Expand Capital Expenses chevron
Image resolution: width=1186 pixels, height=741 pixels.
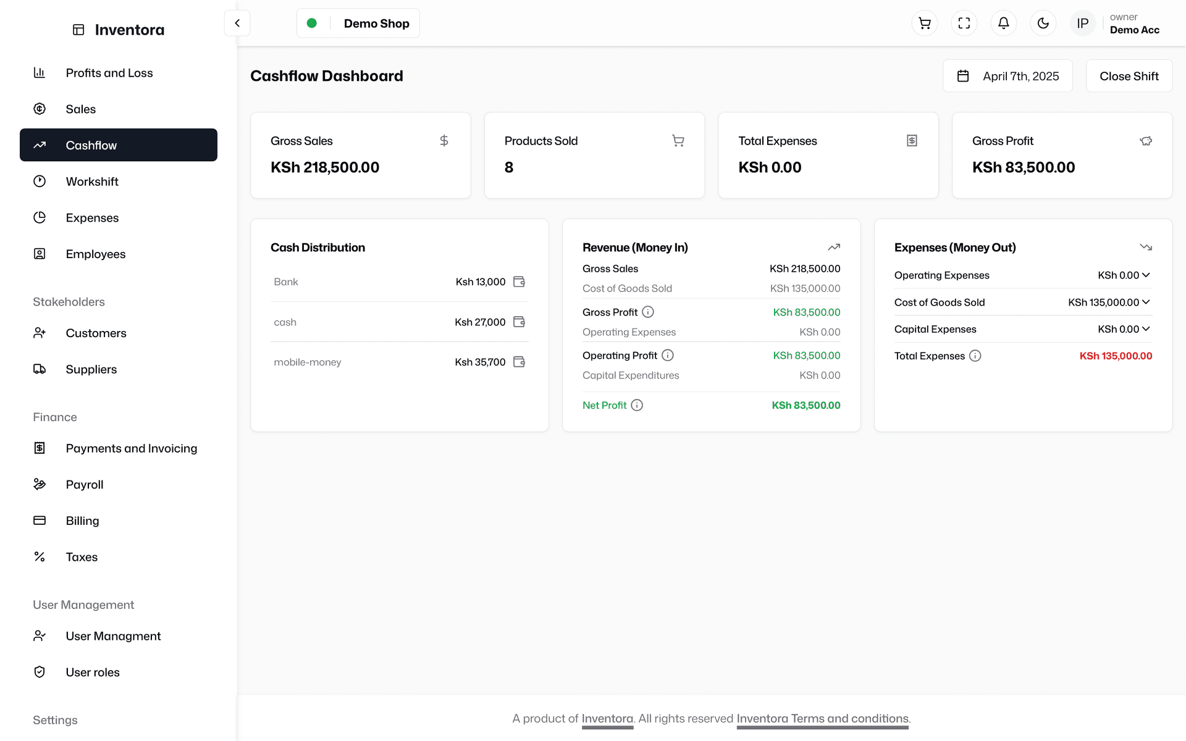point(1146,329)
